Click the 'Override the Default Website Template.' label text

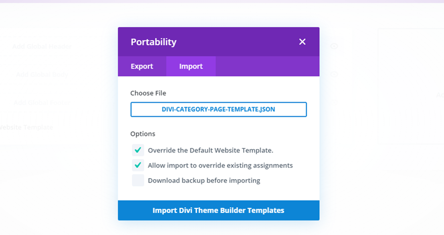(210, 150)
